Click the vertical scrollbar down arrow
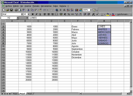 (131, 91)
